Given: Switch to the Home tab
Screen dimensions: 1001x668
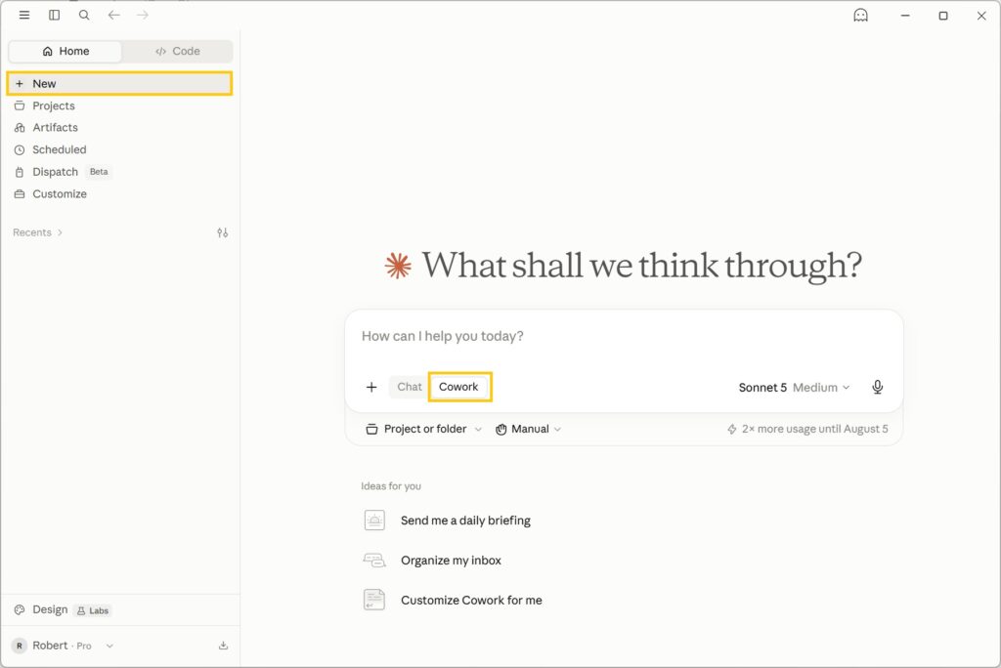Looking at the screenshot, I should [x=65, y=51].
